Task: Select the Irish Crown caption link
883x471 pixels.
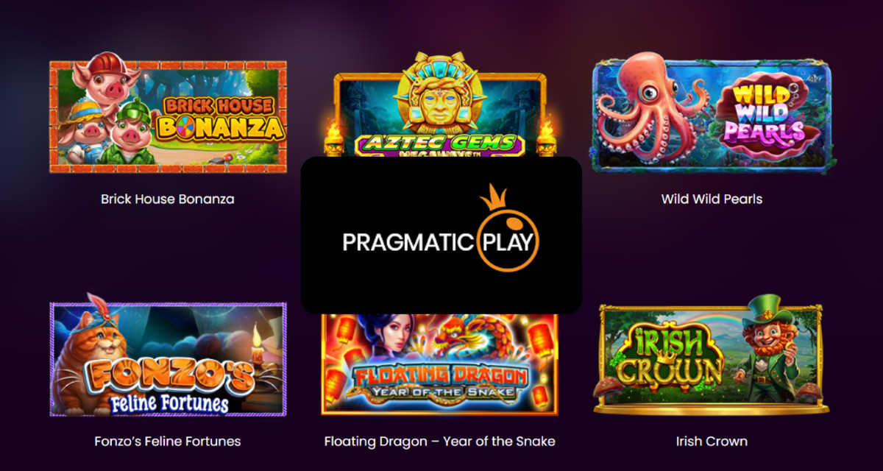Action: pos(712,442)
